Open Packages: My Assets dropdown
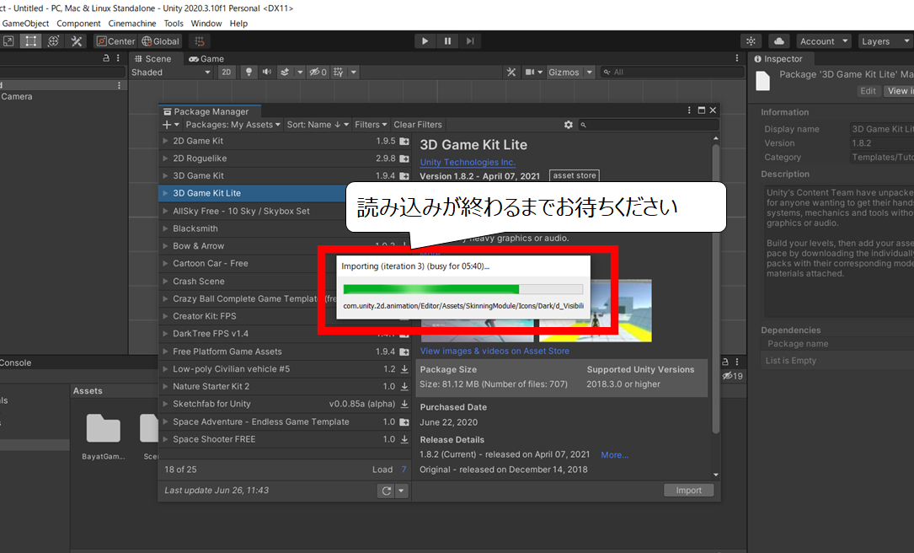This screenshot has width=914, height=553. tap(233, 125)
